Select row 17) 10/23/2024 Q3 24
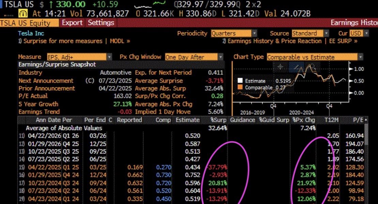Image resolution: width=378 pixels, height=204 pixels. [x=191, y=183]
